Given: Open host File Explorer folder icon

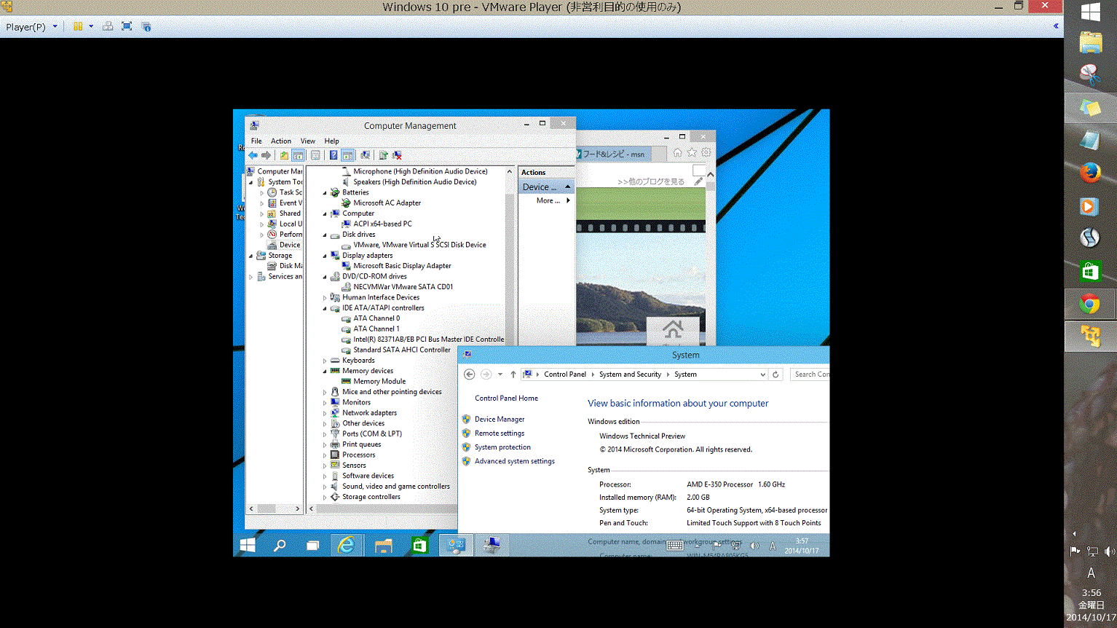Looking at the screenshot, I should click(x=1090, y=42).
